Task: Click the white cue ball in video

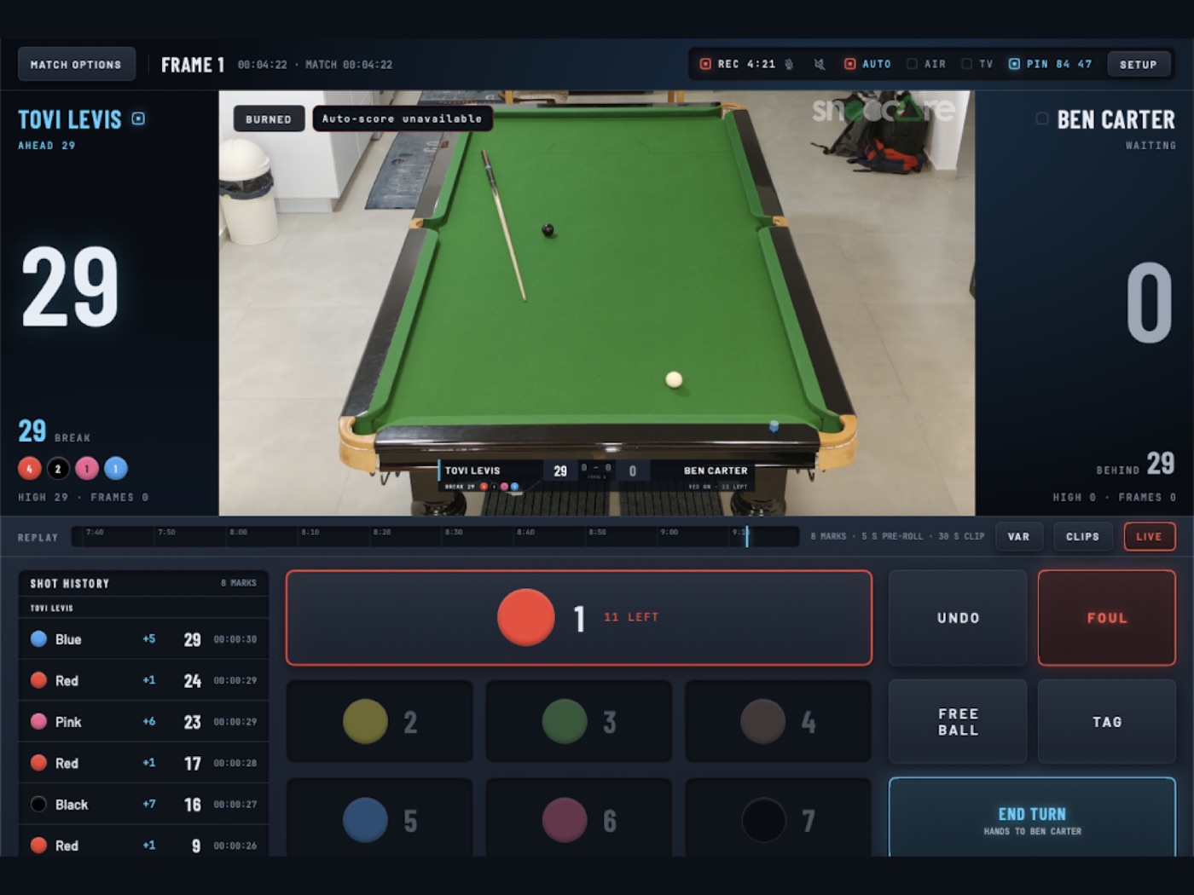Action: pos(674,379)
